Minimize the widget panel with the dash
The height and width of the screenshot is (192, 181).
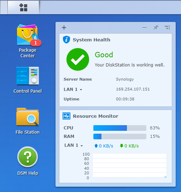(145, 28)
